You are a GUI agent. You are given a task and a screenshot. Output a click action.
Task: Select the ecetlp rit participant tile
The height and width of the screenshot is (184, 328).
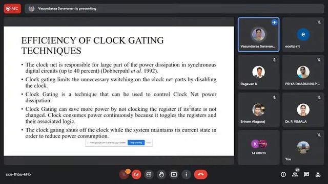pos(303,35)
